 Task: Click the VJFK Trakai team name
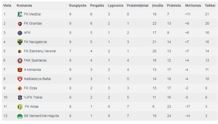(33, 97)
